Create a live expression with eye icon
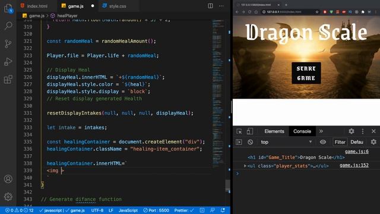 323,142
